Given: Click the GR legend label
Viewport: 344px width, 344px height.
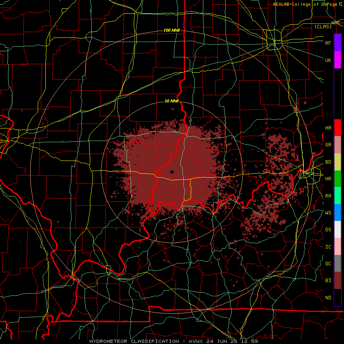Looking at the screenshot, I should [x=328, y=145].
